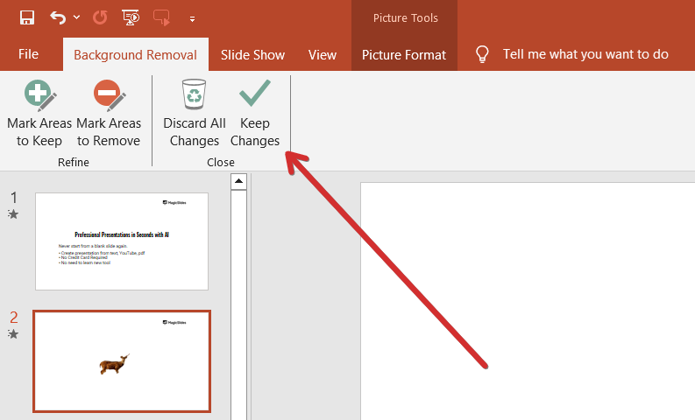Click the Picture Tools contextual header

tap(405, 17)
